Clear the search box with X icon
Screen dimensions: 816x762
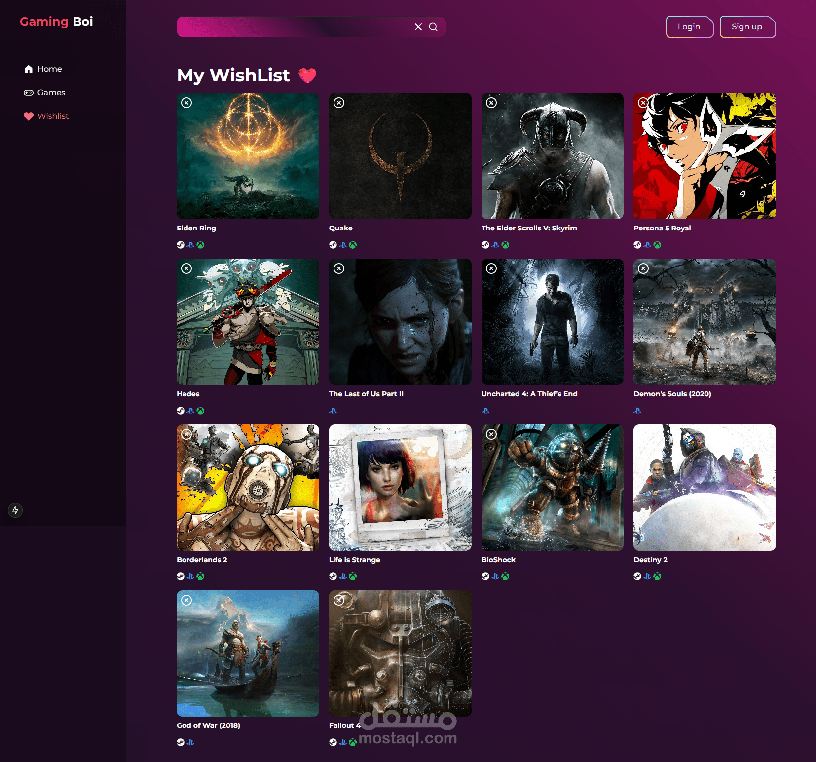(x=418, y=27)
